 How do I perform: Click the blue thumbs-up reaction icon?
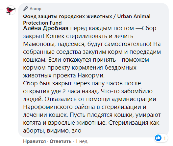[x=158, y=138]
